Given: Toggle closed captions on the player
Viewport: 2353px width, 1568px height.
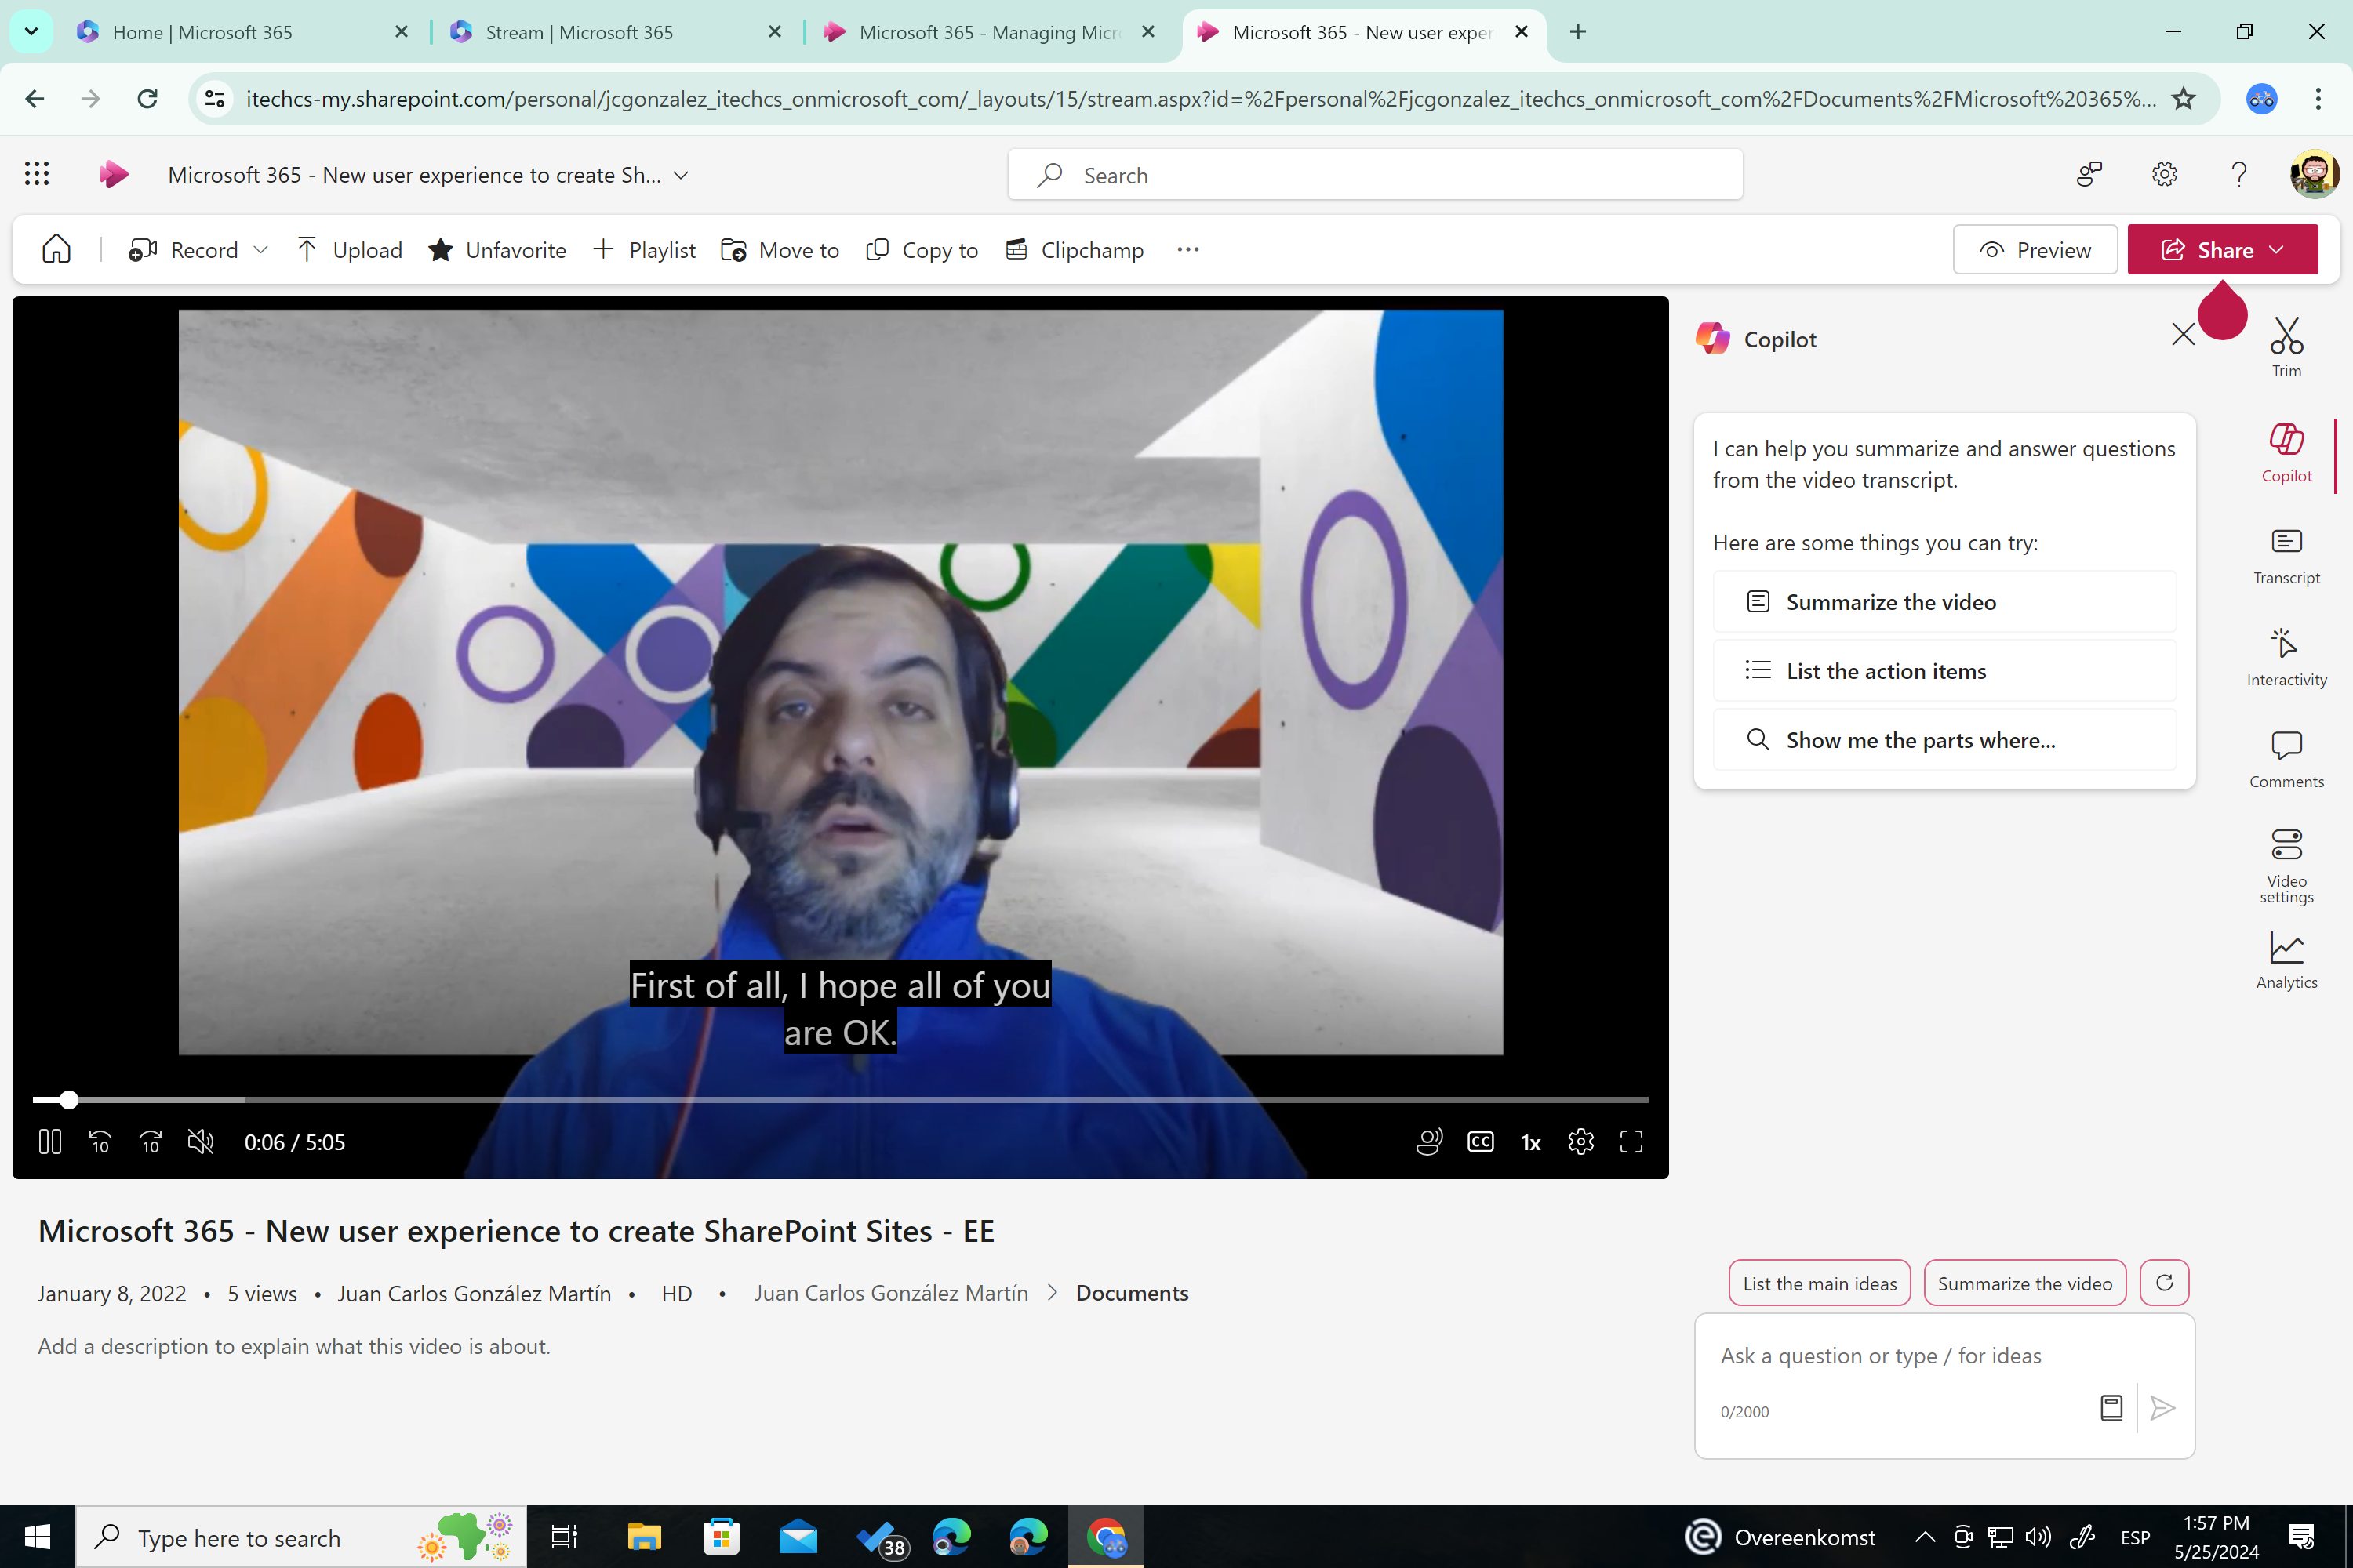Looking at the screenshot, I should point(1481,1141).
